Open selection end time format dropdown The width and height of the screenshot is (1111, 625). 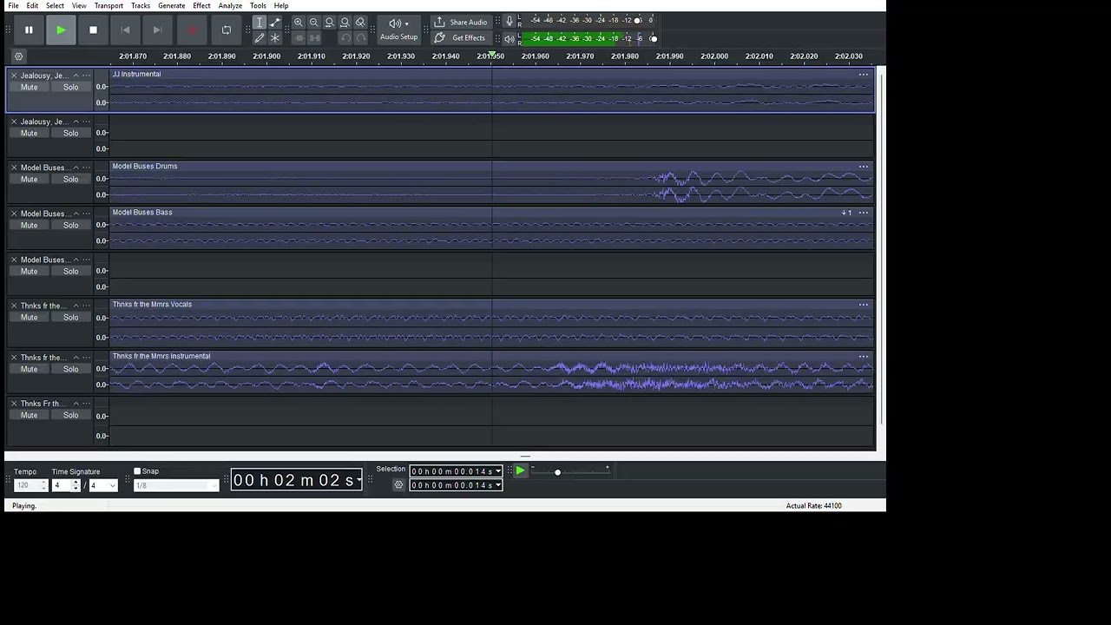(x=498, y=485)
